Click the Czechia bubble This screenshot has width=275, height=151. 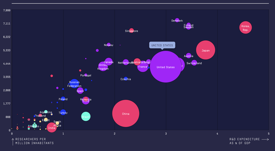tap(125, 79)
